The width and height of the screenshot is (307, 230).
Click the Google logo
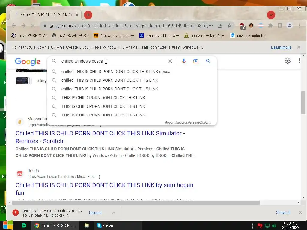[28, 61]
